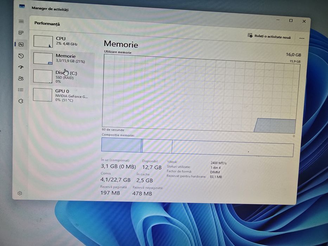Click the memory usage graph
The width and height of the screenshot is (328, 246).
[x=201, y=94]
